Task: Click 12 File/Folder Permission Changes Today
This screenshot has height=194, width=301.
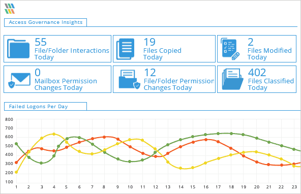Action: (179, 80)
